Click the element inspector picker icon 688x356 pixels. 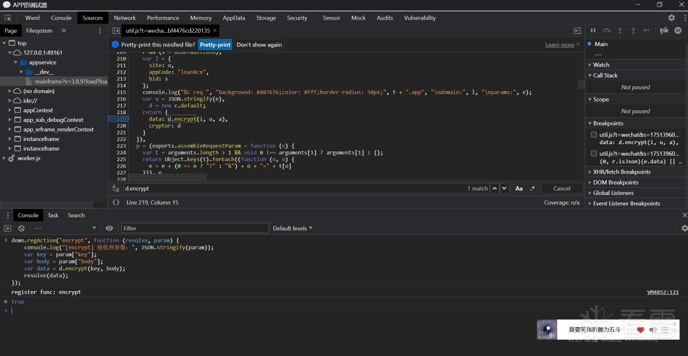(x=8, y=18)
